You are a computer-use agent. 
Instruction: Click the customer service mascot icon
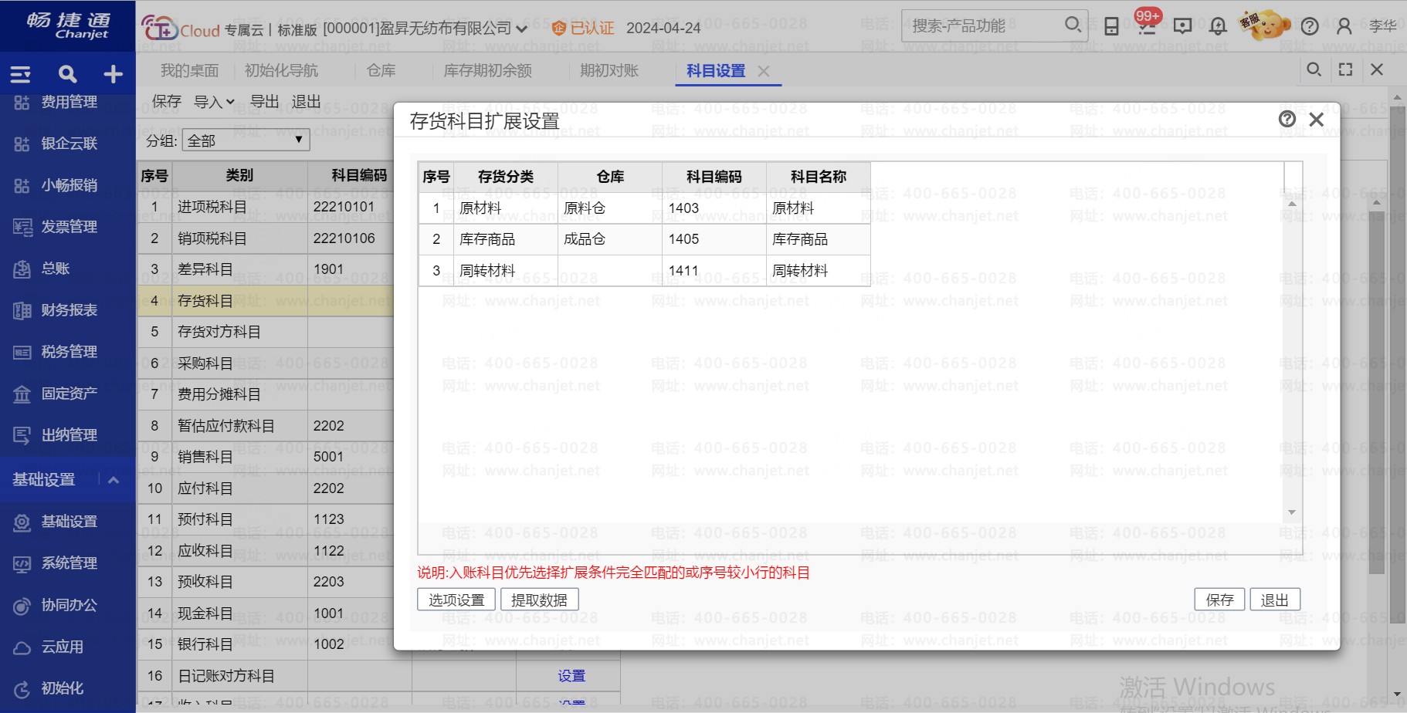click(1263, 26)
